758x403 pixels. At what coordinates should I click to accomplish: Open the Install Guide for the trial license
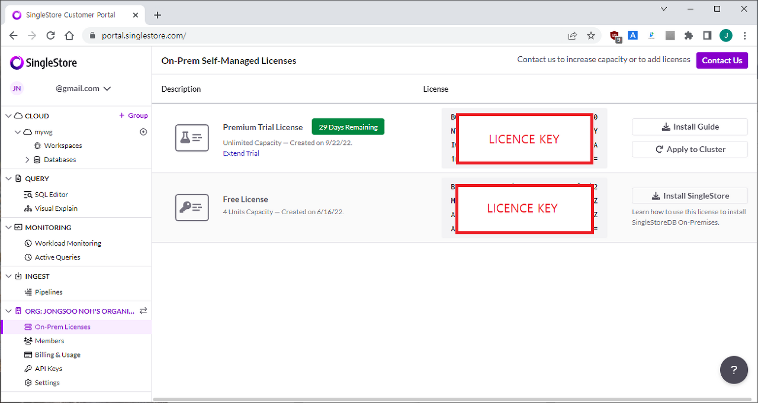(690, 127)
